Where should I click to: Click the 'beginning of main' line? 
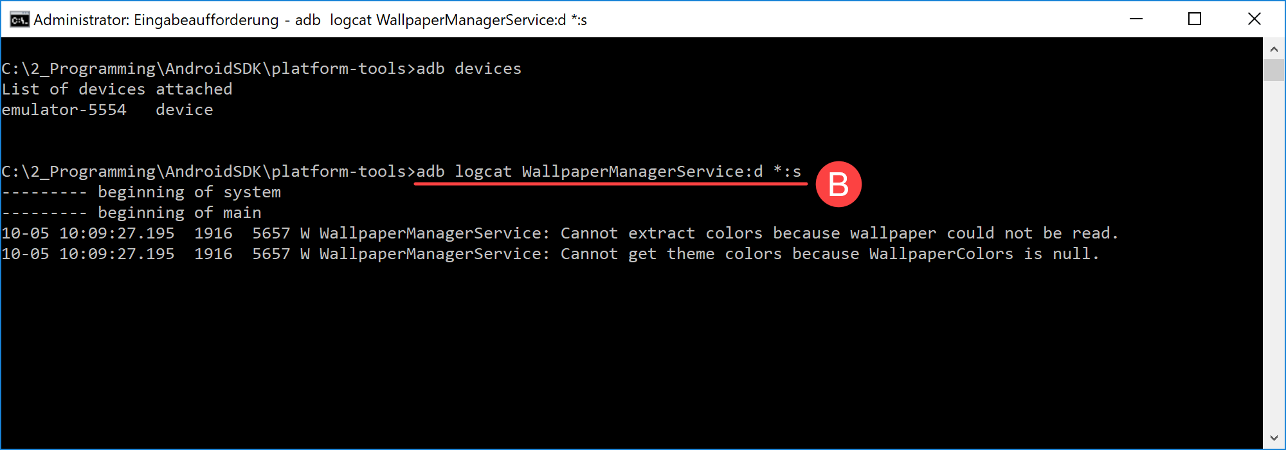click(132, 213)
